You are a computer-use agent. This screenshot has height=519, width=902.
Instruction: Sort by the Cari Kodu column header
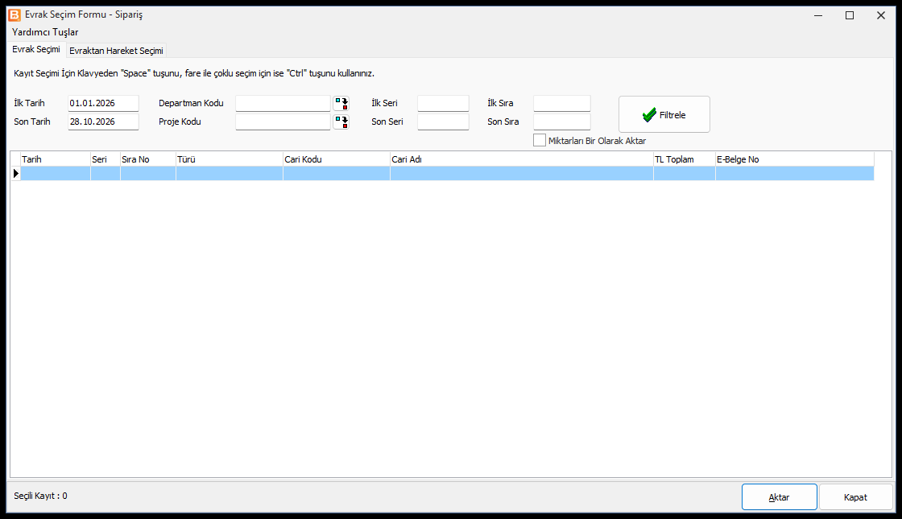click(337, 159)
